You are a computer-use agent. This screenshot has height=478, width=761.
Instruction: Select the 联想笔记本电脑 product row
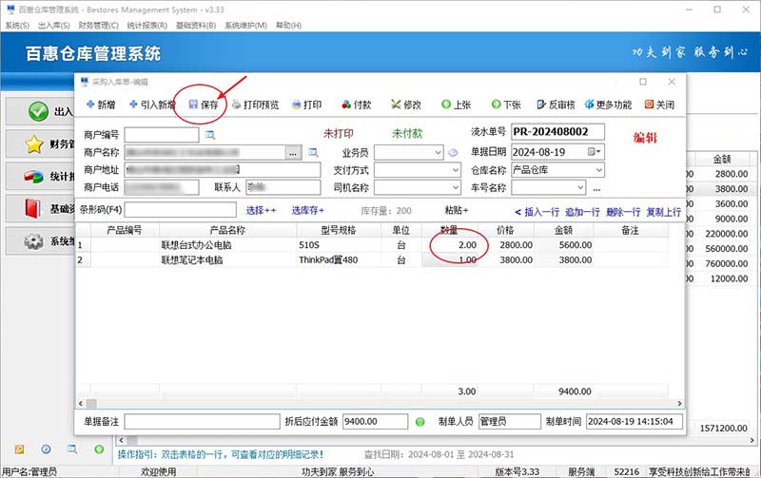pyautogui.click(x=198, y=259)
